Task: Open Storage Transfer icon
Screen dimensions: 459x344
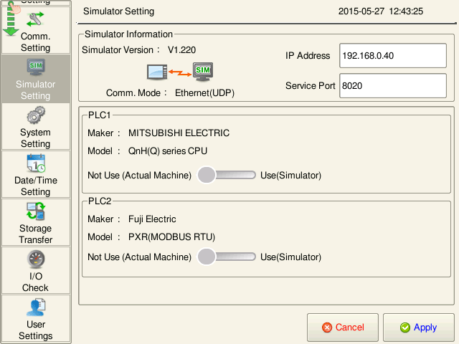Action: coord(35,222)
